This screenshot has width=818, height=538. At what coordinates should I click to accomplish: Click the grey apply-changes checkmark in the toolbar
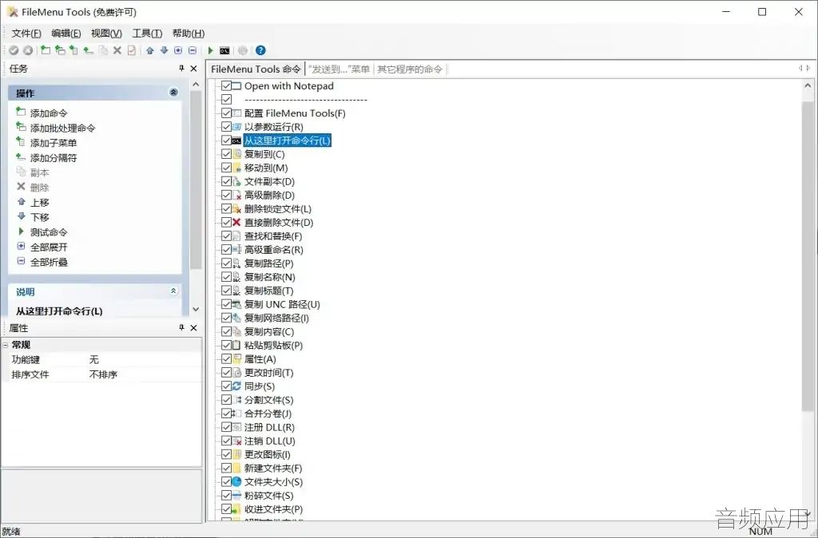click(x=14, y=50)
